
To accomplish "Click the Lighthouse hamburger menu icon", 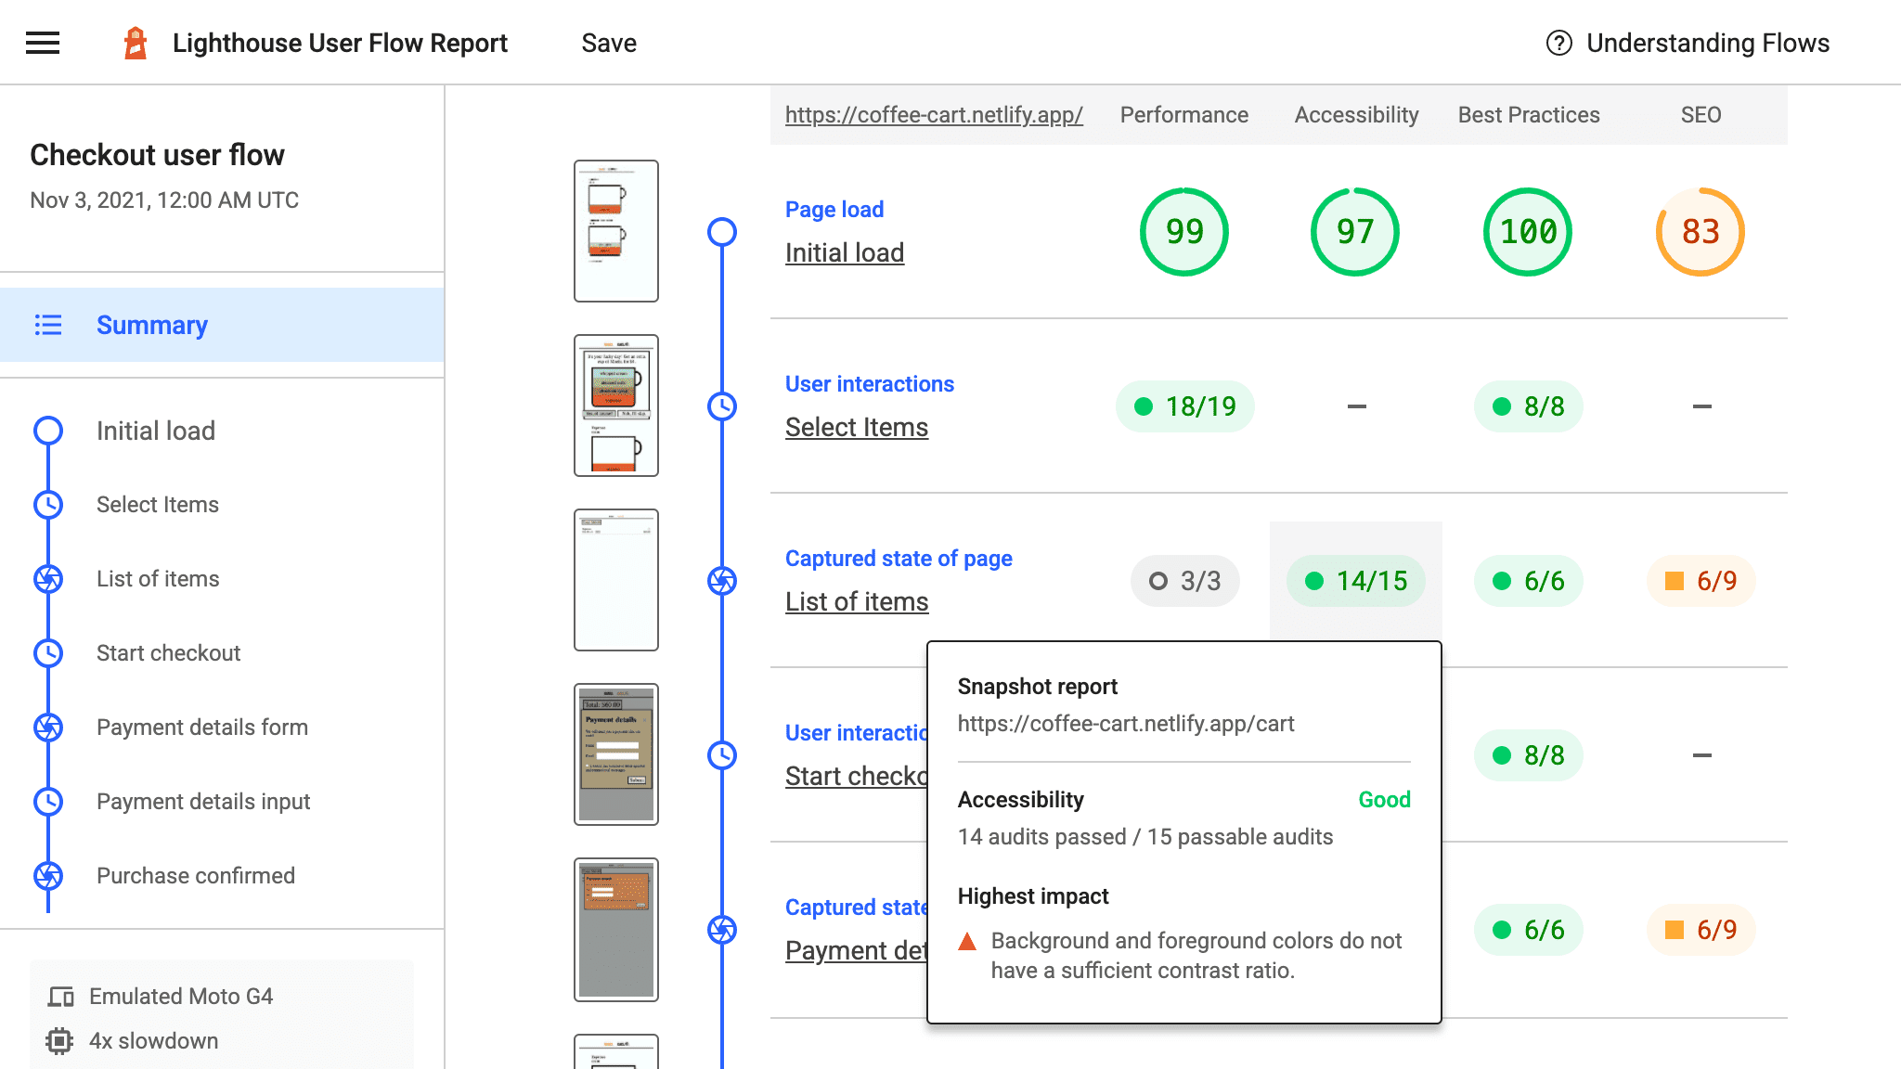I will (x=42, y=42).
